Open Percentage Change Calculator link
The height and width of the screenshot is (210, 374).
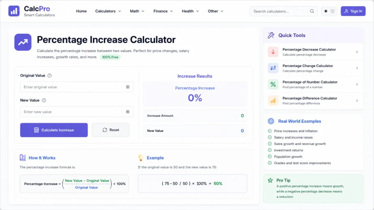tap(313, 68)
